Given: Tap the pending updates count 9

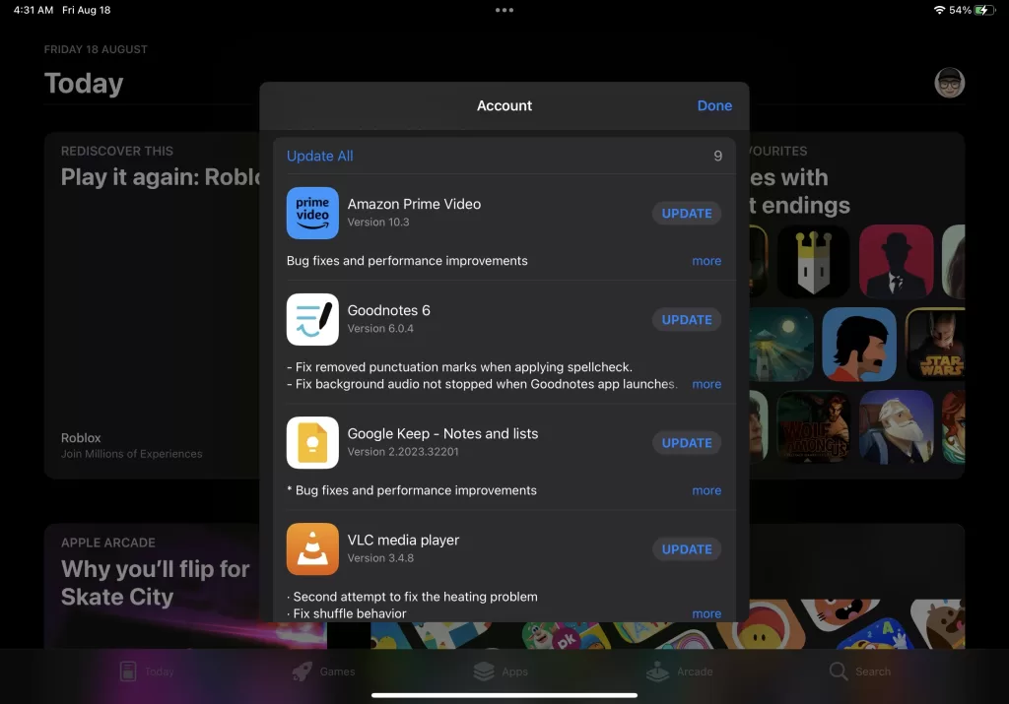Looking at the screenshot, I should click(x=717, y=156).
